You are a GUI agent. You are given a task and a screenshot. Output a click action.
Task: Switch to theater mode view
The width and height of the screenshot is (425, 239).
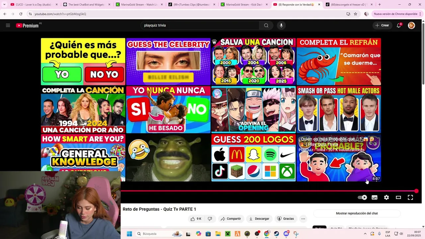click(398, 198)
